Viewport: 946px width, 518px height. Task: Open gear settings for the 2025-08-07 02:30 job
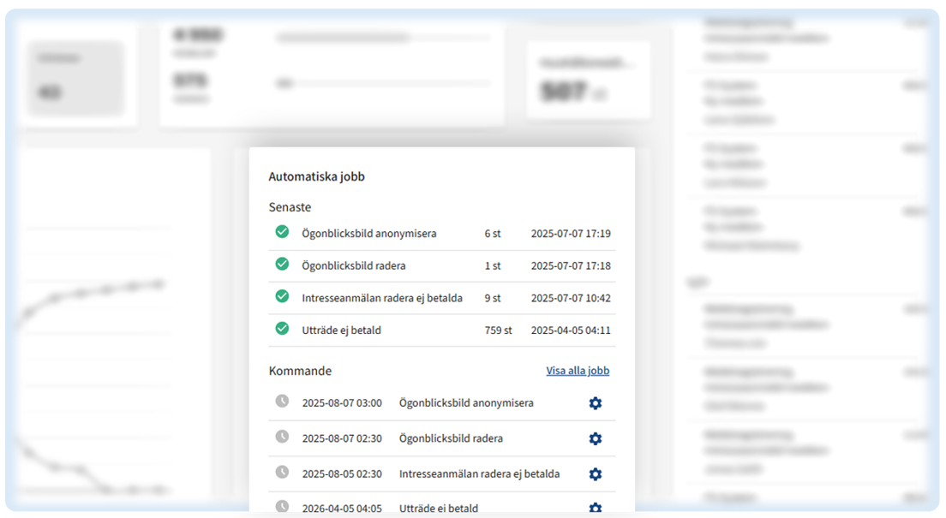pyautogui.click(x=596, y=438)
